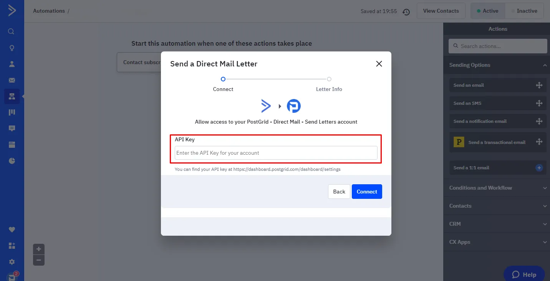This screenshot has height=281, width=550.
Task: Select the highlighted Automations icon
Action: [x=11, y=96]
